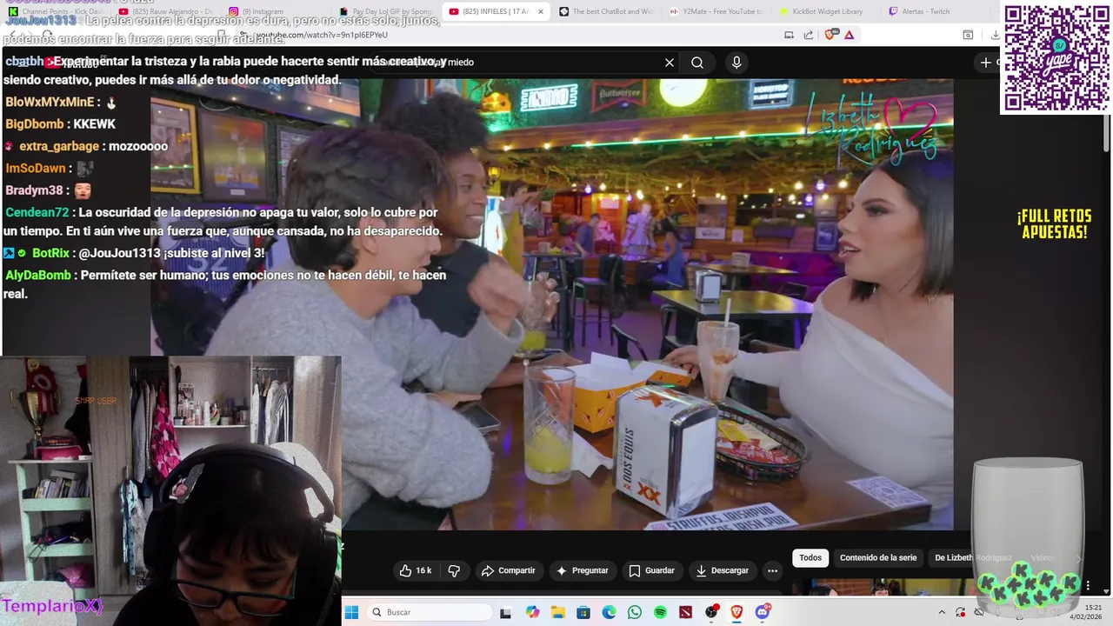Switch to Y2Mate Free YouTube tab
Screen dimensions: 1113x626
coord(716,11)
